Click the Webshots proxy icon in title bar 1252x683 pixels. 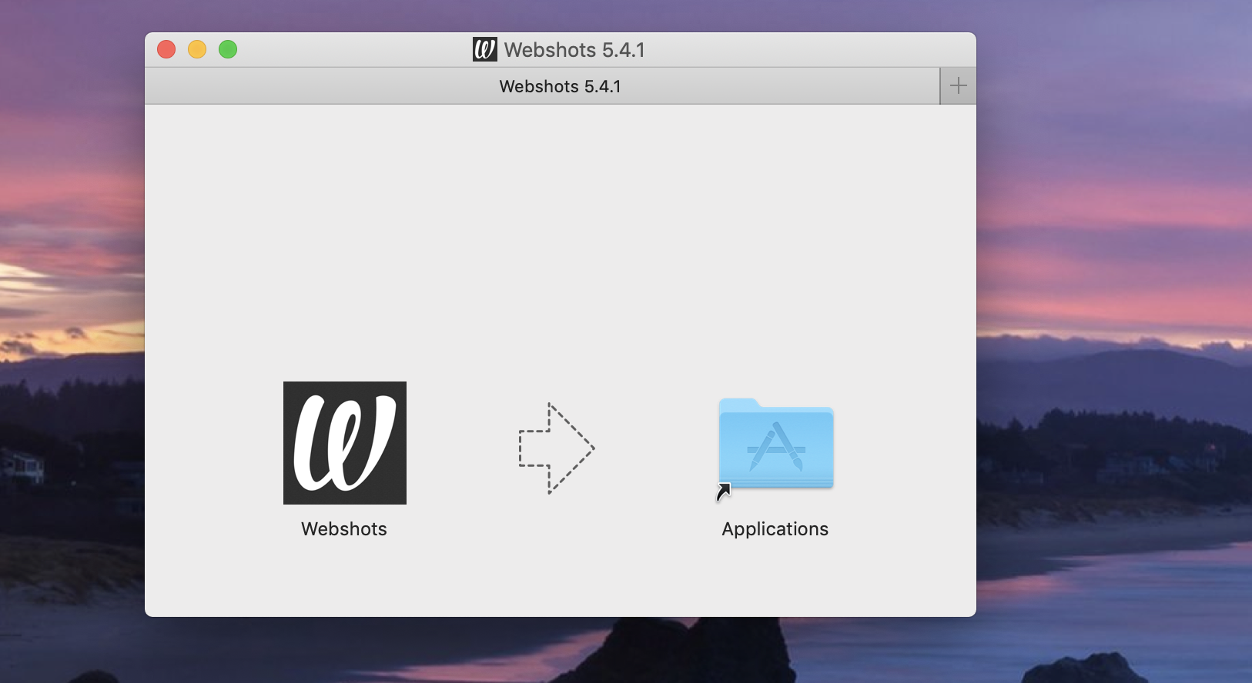pos(485,50)
